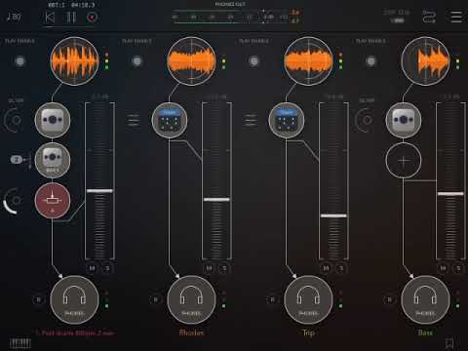Show the on-screen keyboard icon
The image size is (468, 351).
coord(20,343)
